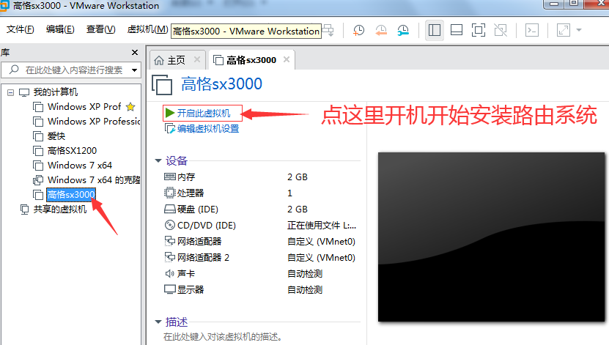Viewport: 609px width, 345px height.
Task: Select Windows XP Prof starred VM
Action: (84, 107)
